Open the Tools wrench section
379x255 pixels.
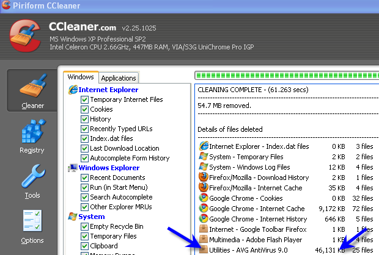(x=32, y=182)
